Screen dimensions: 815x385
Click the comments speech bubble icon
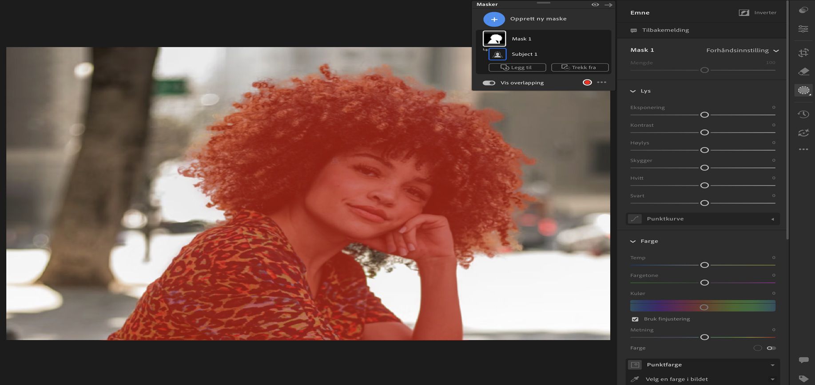tap(803, 360)
